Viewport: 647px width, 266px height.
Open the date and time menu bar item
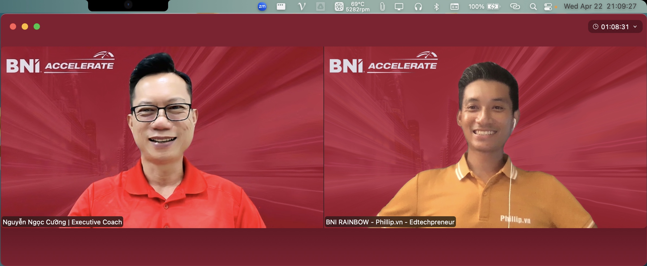[600, 6]
